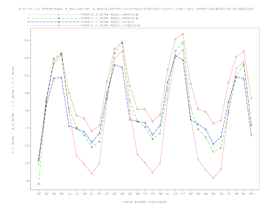The width and height of the screenshot is (274, 211).
Task: Click x-axis tick label 78
Action: (x=236, y=194)
